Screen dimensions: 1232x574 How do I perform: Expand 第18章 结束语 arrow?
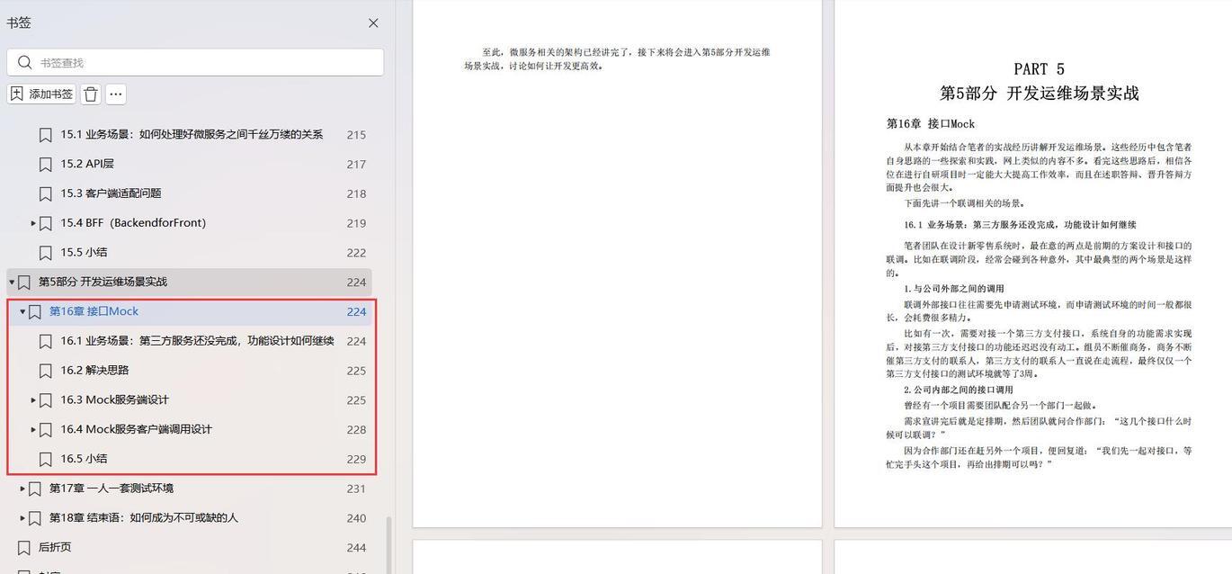[x=22, y=518]
